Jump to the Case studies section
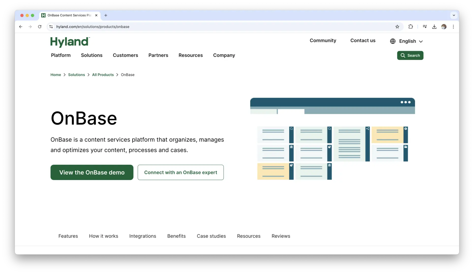Image resolution: width=474 pixels, height=274 pixels. point(211,236)
